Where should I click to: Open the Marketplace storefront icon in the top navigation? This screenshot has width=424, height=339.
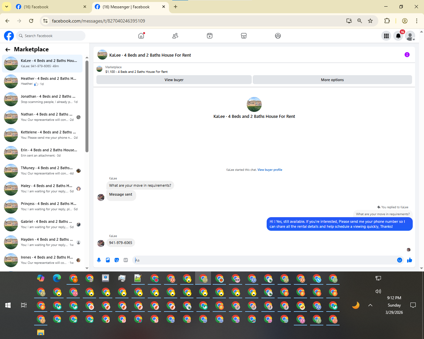tap(244, 36)
